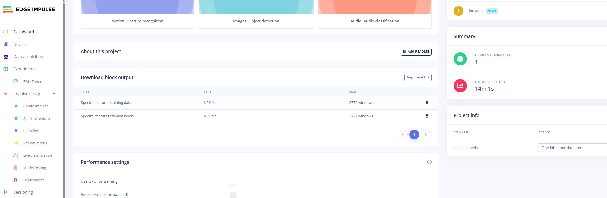The height and width of the screenshot is (198, 607).
Task: Click first row's 2772 windows size cell
Action: coord(361,103)
